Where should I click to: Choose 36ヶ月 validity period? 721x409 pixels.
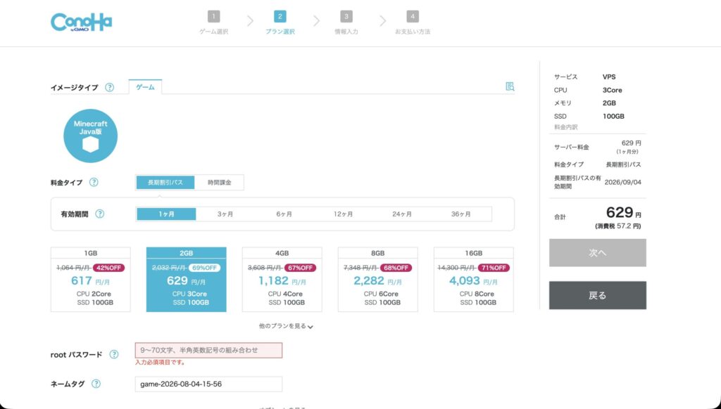tap(461, 214)
